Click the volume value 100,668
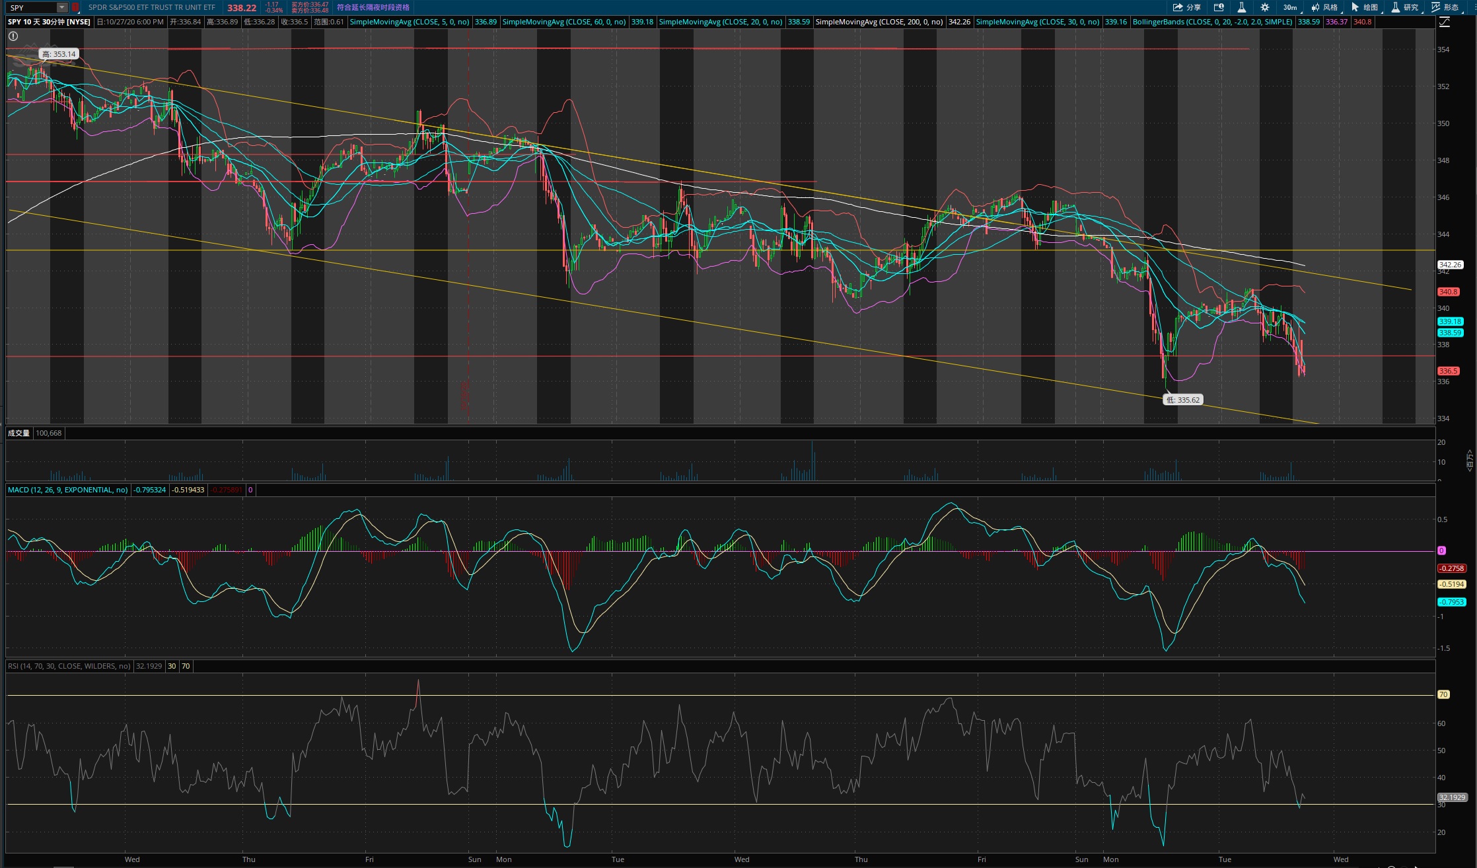1477x868 pixels. tap(48, 433)
